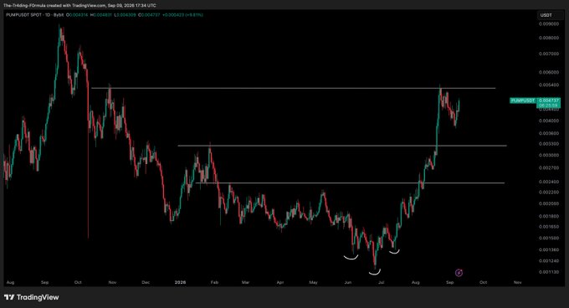This screenshot has height=308, width=569.
Task: Click the 0.001240 price axis label
Action: [x=549, y=261]
